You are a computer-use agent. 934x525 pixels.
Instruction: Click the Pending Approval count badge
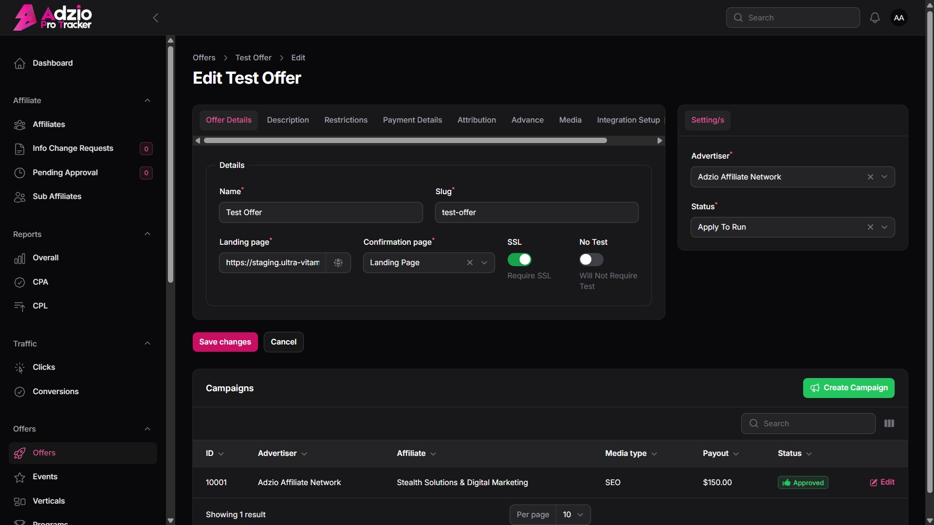146,173
